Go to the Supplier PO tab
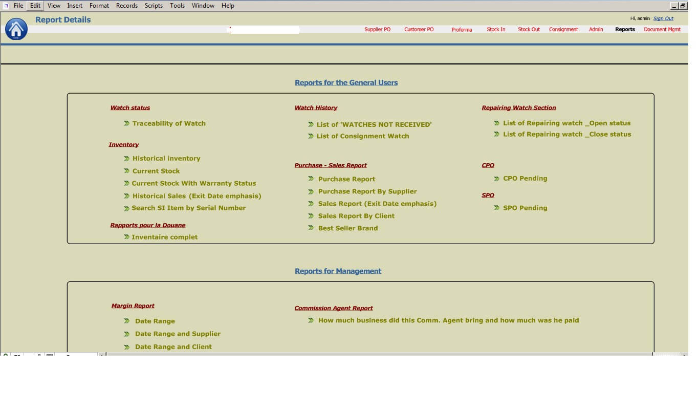Image resolution: width=699 pixels, height=393 pixels. pyautogui.click(x=377, y=30)
